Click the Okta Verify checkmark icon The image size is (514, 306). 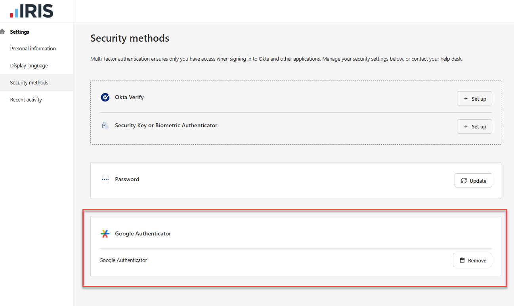(x=105, y=97)
